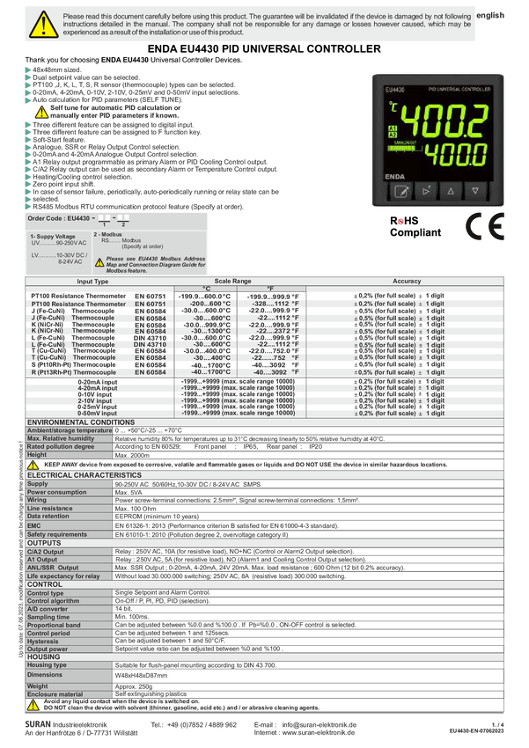This screenshot has height=748, width=529.
Task: Click the edit/set key on the controller image
Action: click(401, 192)
